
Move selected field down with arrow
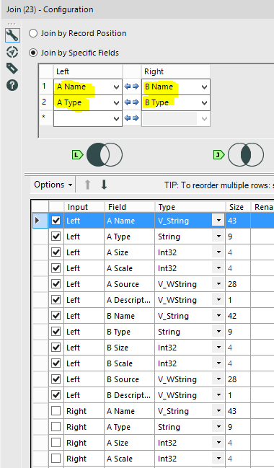tap(104, 185)
